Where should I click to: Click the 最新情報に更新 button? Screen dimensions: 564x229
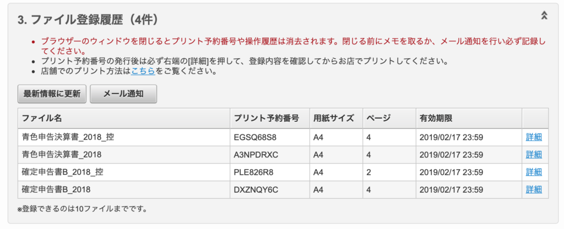tap(52, 93)
